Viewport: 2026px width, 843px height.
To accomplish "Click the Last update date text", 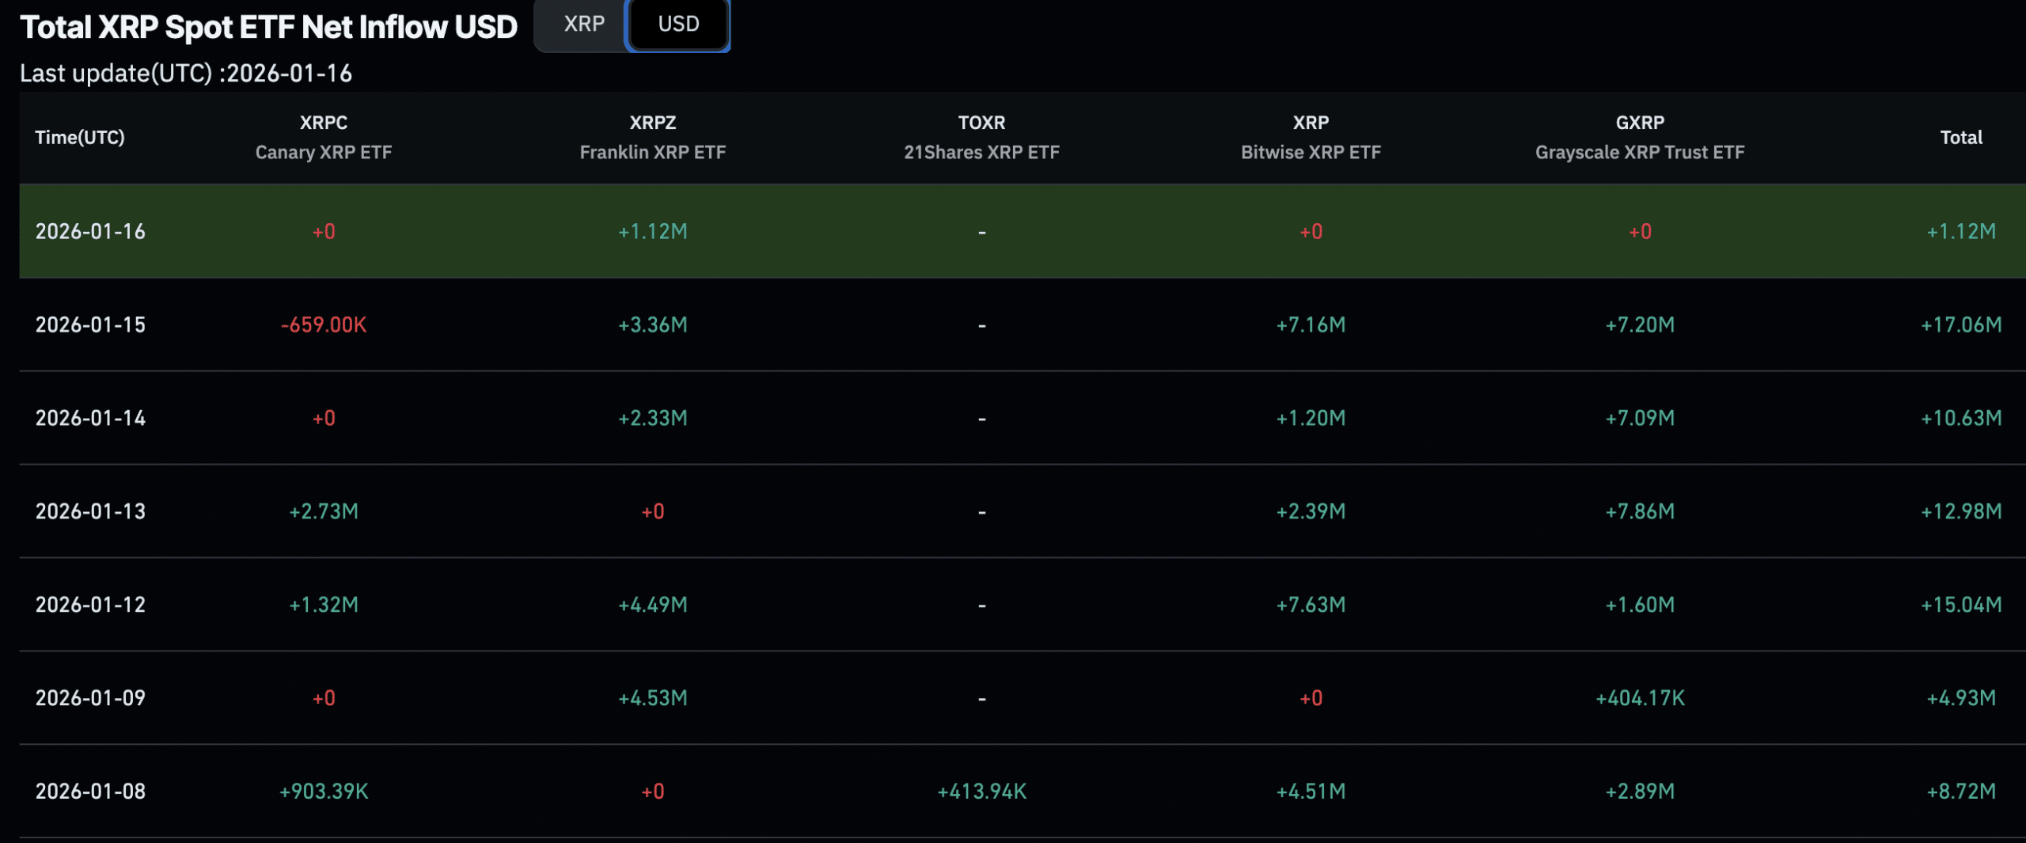I will click(x=188, y=74).
